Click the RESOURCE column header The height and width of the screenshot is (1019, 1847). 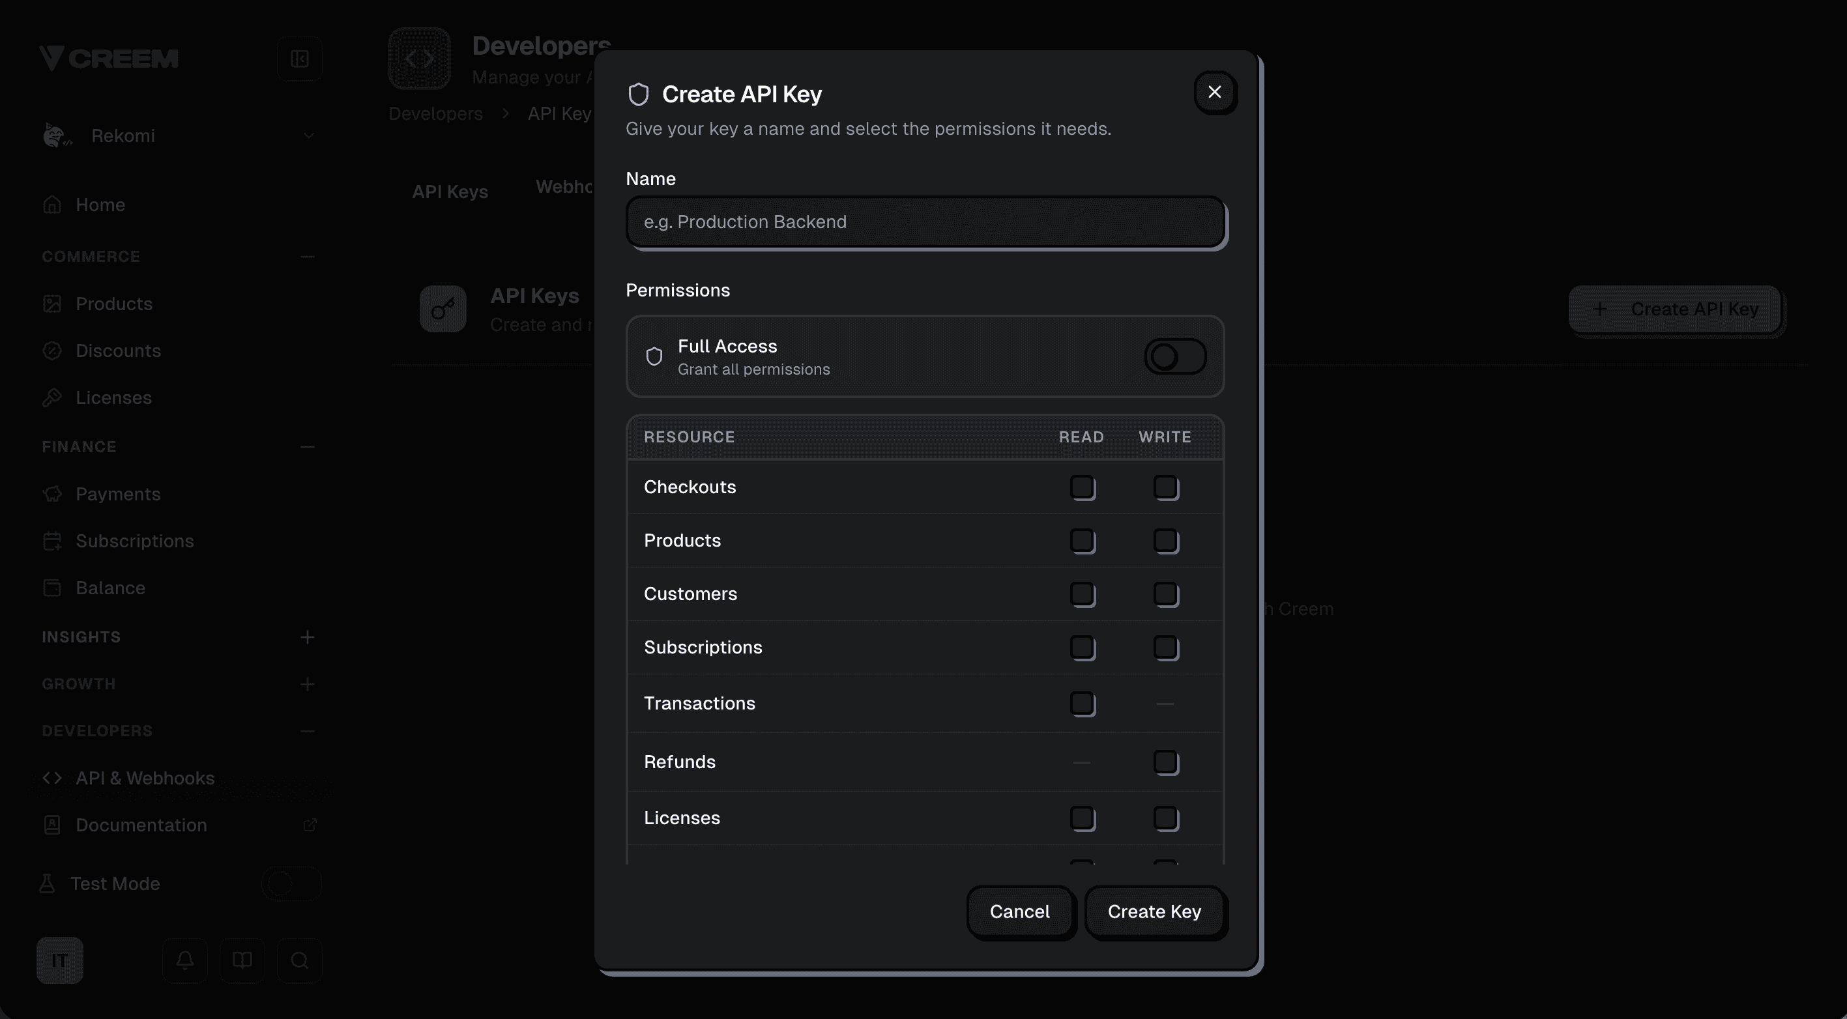point(689,437)
